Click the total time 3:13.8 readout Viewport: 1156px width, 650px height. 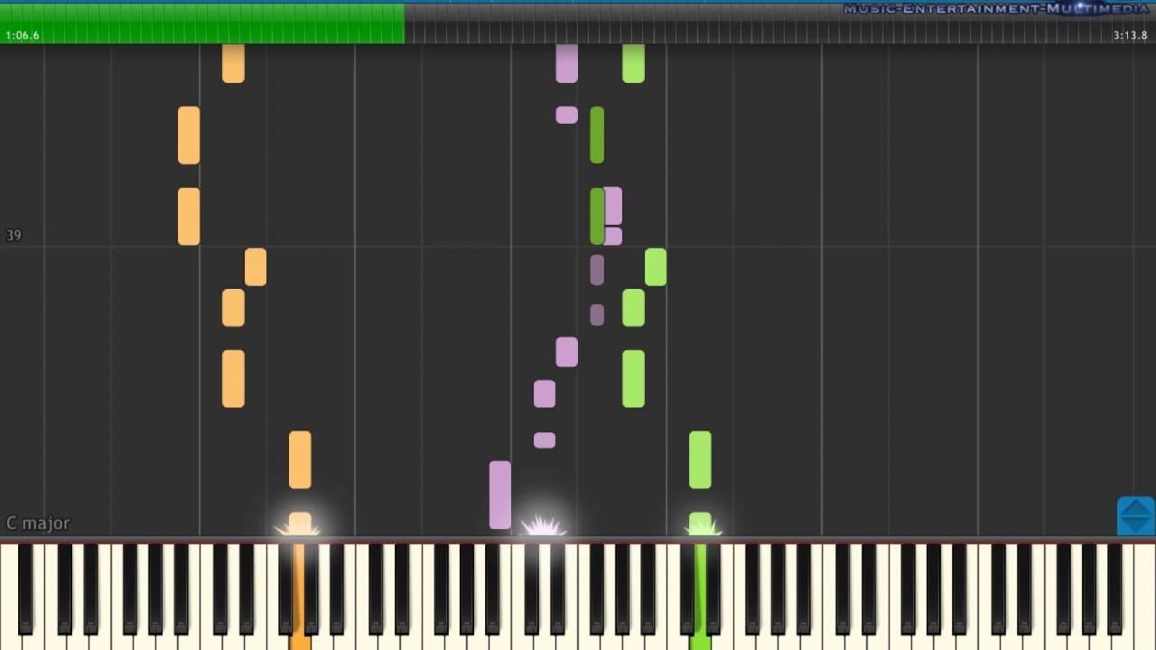[x=1130, y=35]
